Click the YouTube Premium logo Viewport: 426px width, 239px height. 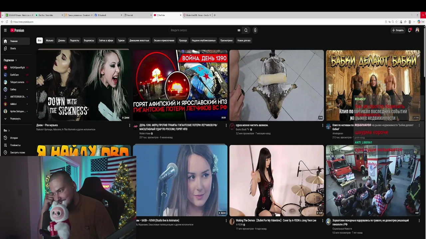pos(17,30)
